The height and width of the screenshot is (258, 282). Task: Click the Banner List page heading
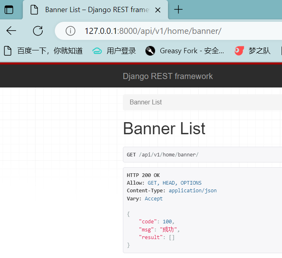(164, 129)
